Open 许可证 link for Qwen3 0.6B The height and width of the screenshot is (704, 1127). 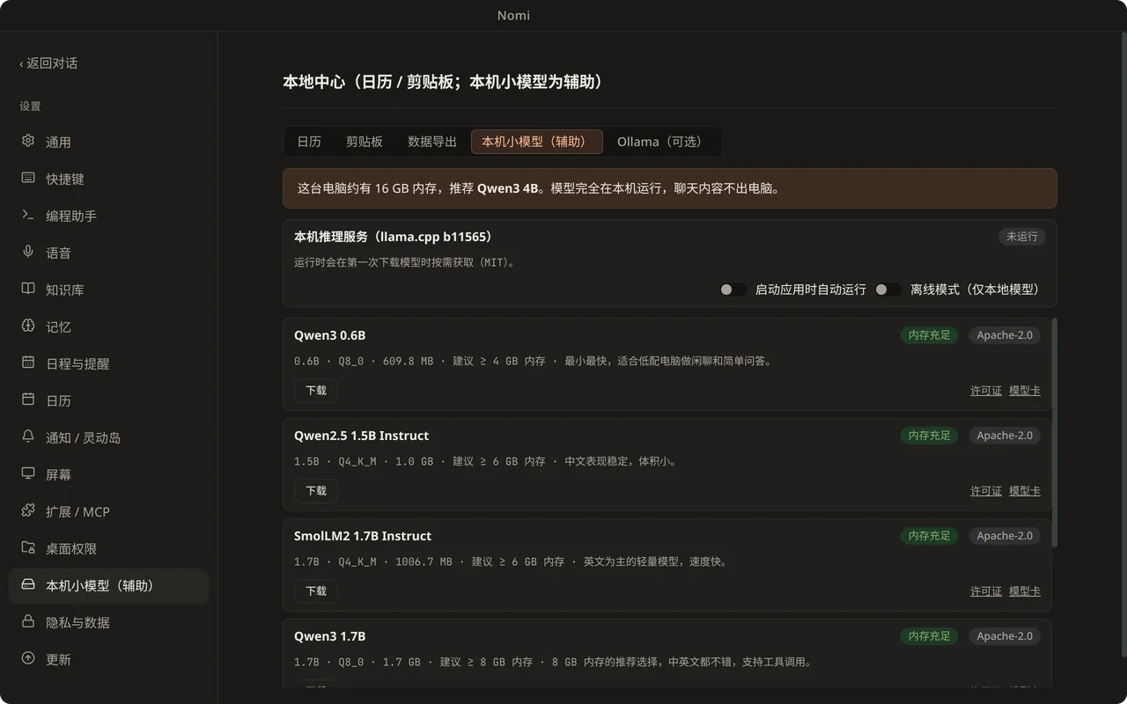[x=986, y=391]
